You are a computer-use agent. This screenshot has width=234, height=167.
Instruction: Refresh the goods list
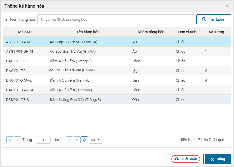click(x=85, y=140)
